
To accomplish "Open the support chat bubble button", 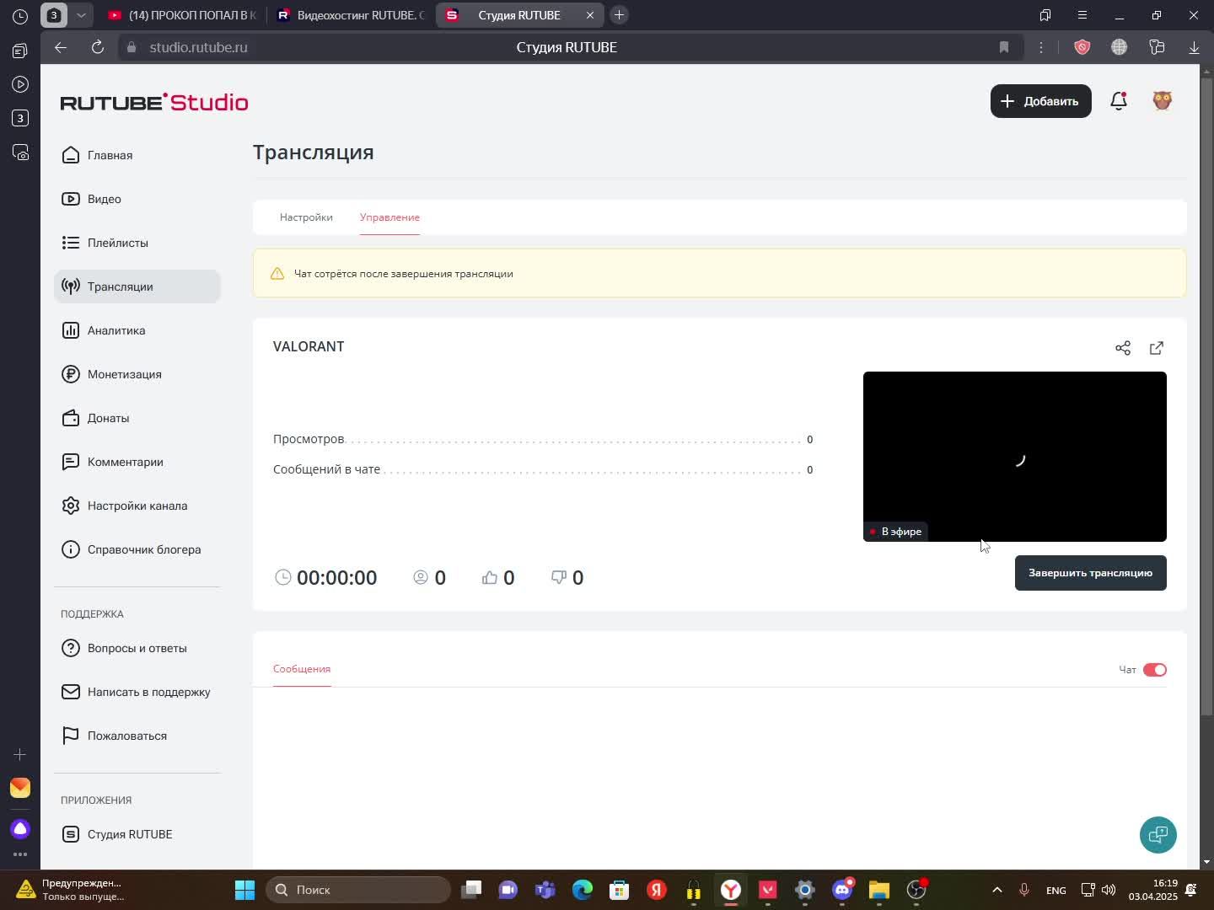I will coord(1158,834).
